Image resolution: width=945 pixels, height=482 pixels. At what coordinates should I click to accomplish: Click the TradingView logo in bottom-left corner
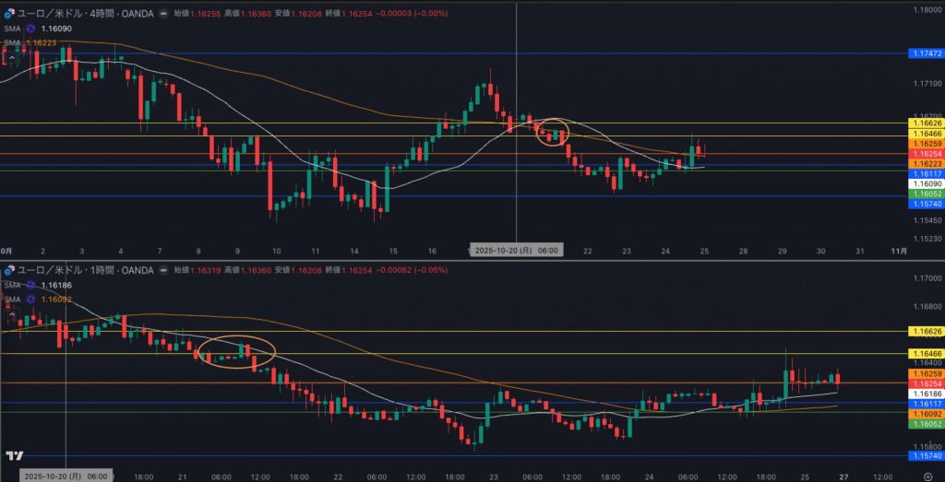pyautogui.click(x=14, y=455)
